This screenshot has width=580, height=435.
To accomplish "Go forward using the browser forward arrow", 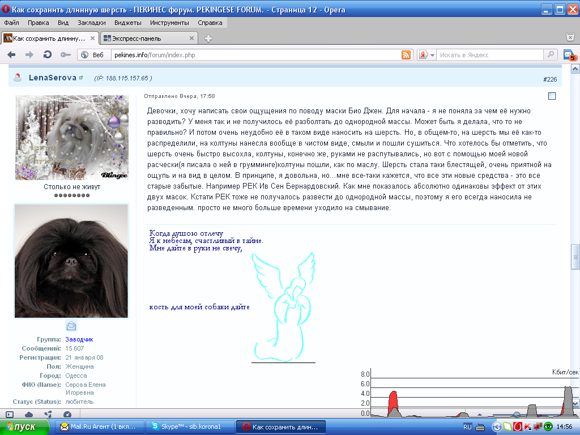I will 29,55.
